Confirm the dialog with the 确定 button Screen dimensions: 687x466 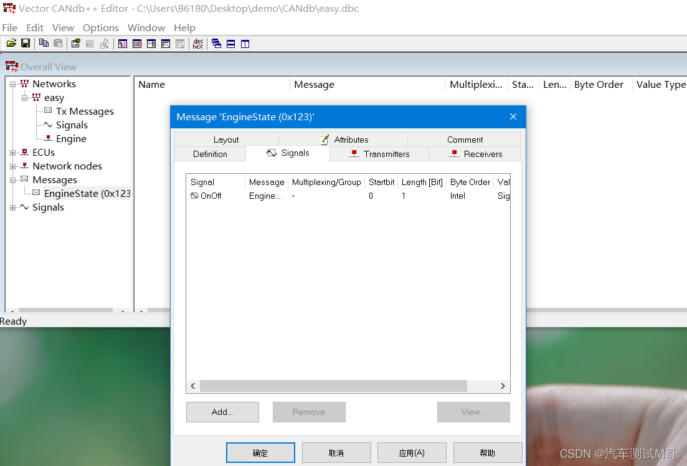(260, 453)
